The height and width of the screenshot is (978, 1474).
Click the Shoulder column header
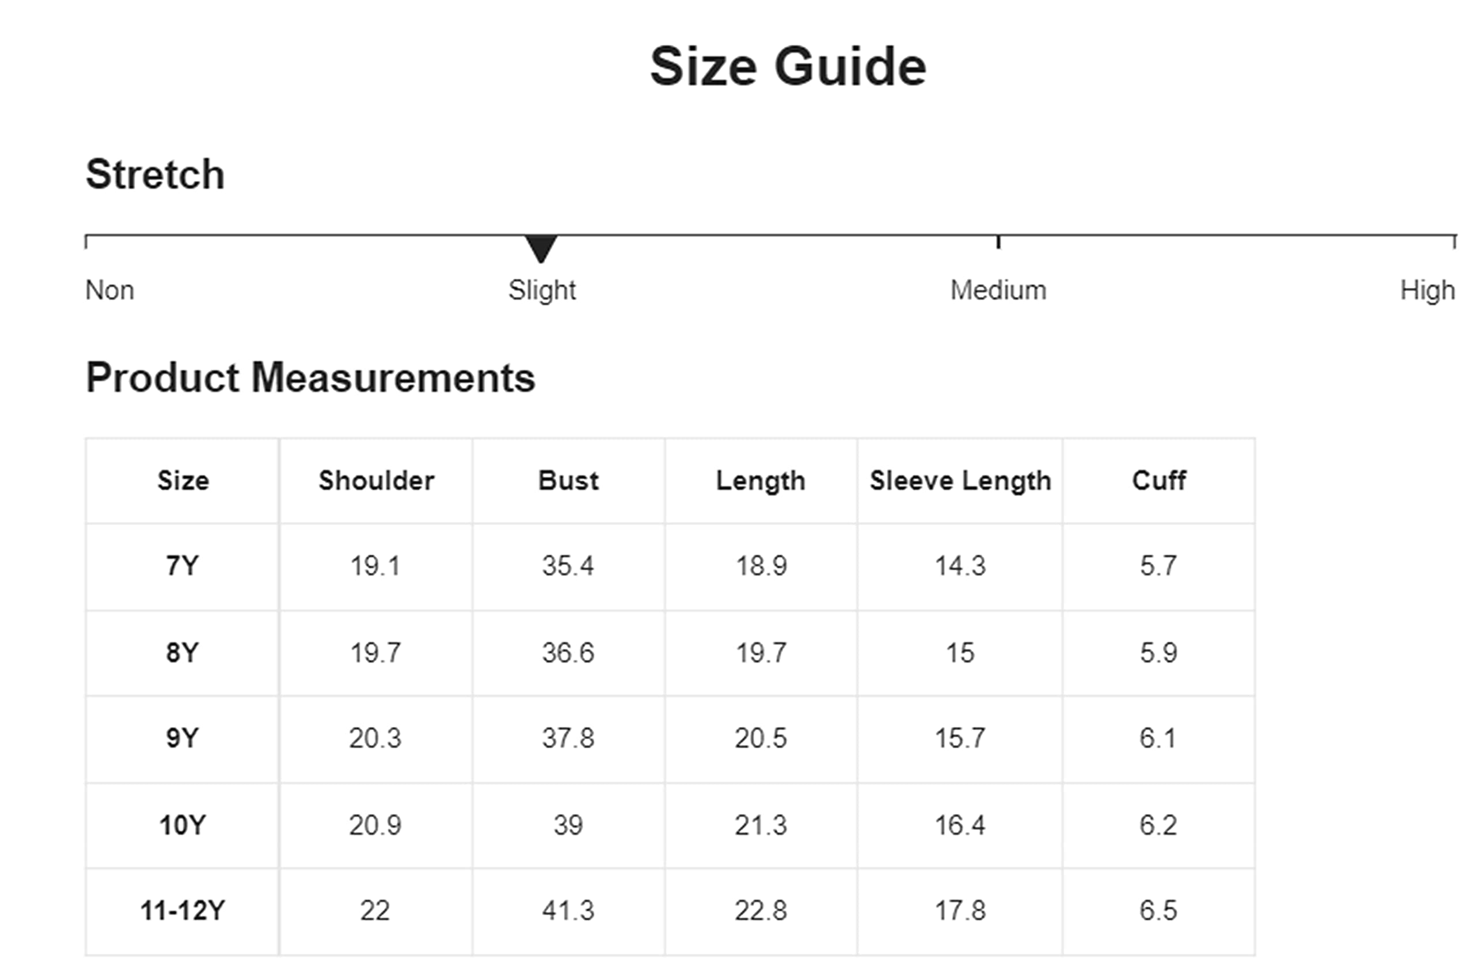point(376,481)
